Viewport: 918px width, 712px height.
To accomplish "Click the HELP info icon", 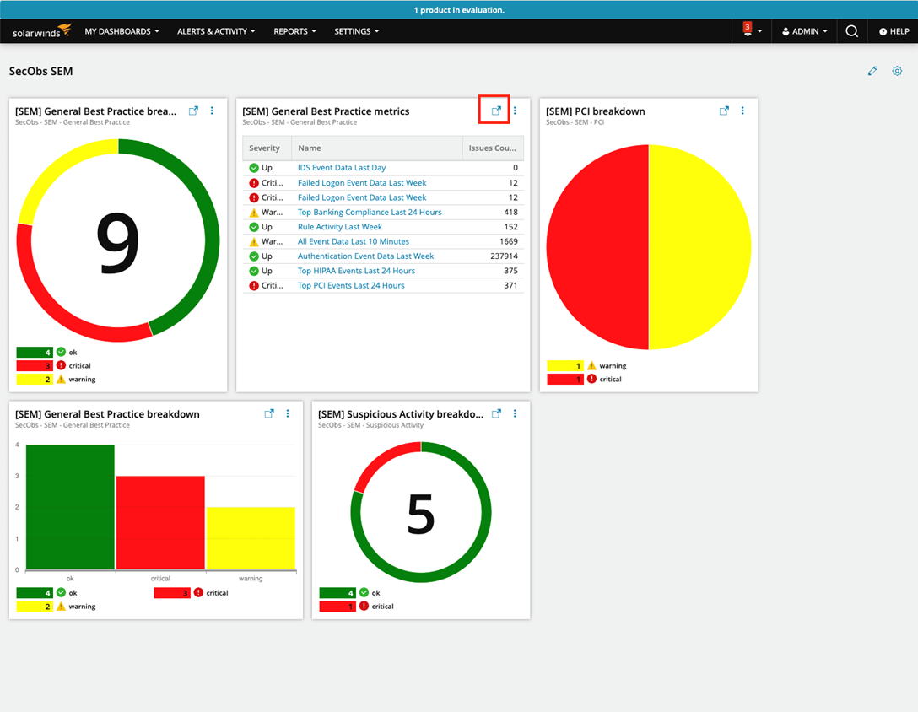I will tap(883, 31).
